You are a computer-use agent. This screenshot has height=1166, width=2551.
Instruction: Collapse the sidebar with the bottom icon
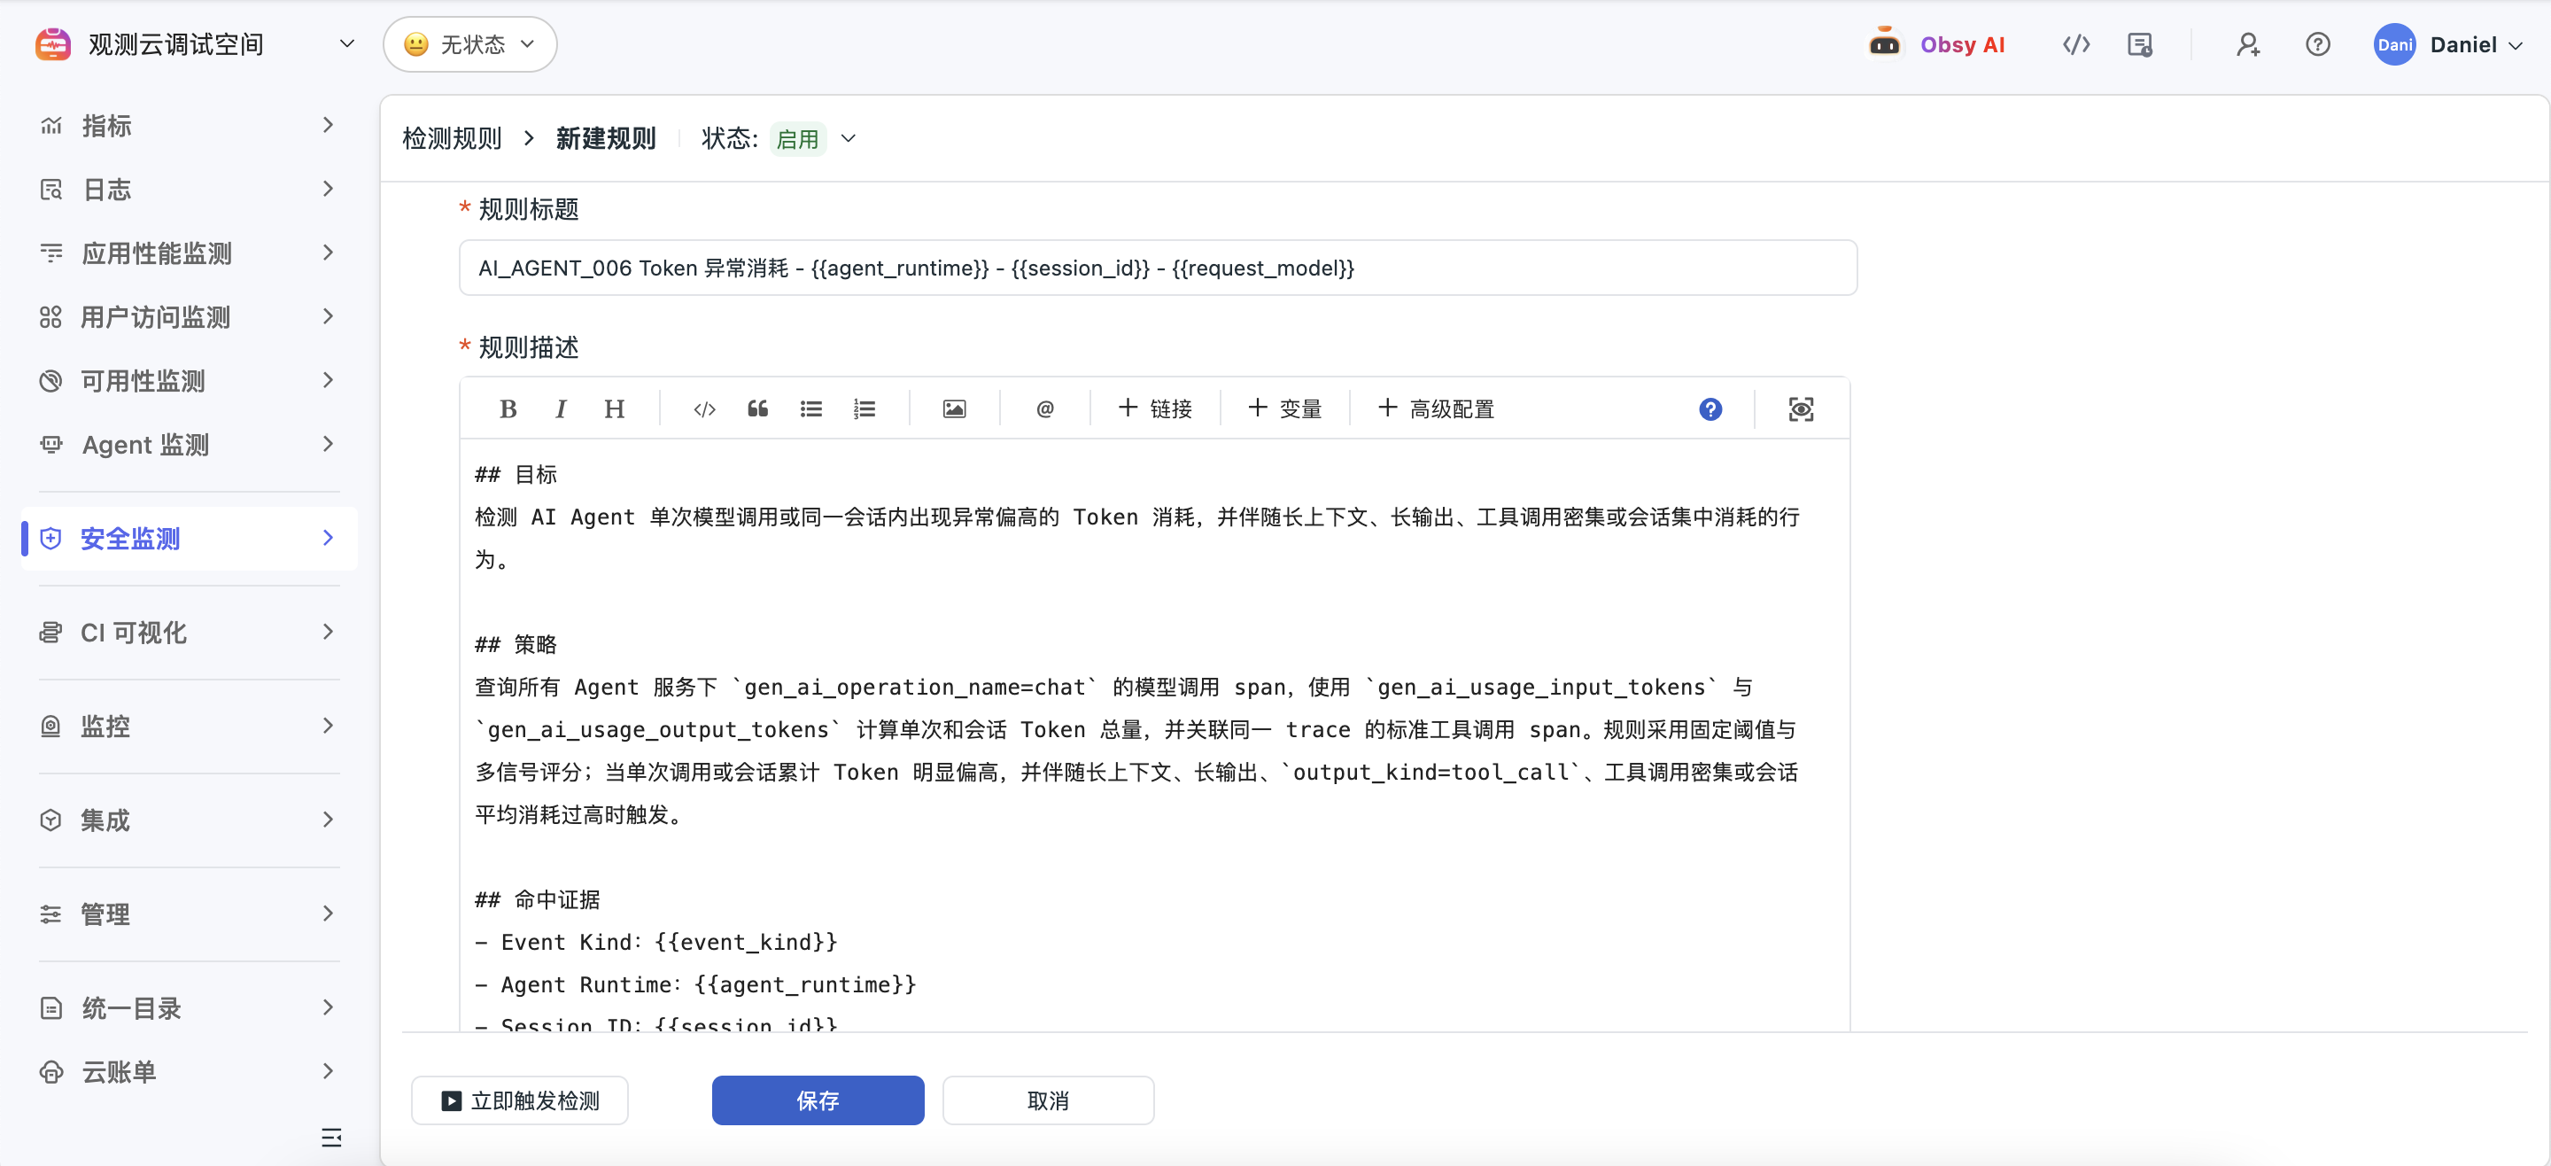(x=330, y=1138)
